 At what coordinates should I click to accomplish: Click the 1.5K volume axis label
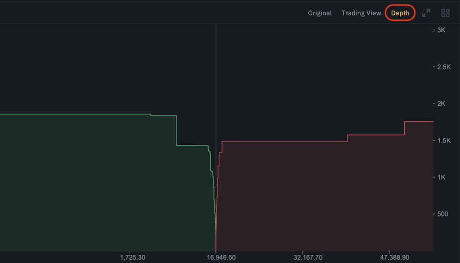click(x=444, y=140)
